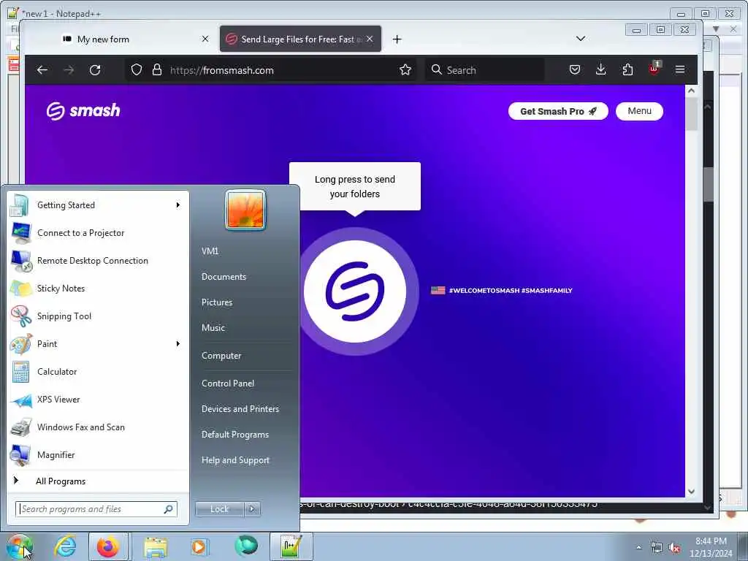Expand shutdown options arrow beside Lock
The height and width of the screenshot is (561, 748).
coord(252,509)
